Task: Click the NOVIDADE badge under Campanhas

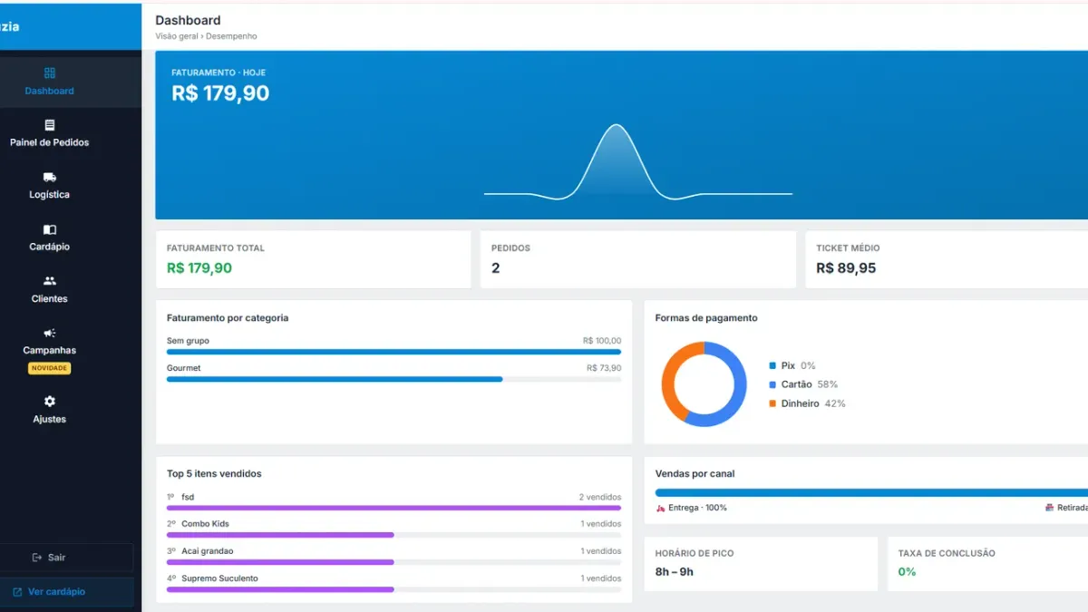Action: click(50, 368)
